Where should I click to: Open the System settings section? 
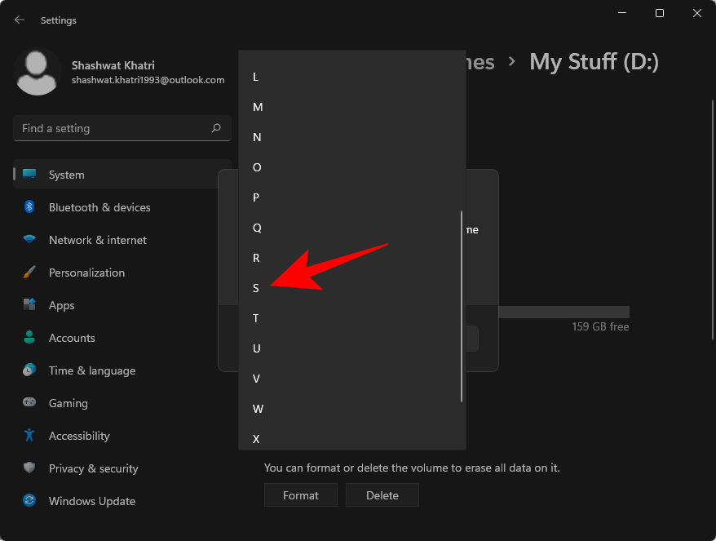[x=66, y=175]
